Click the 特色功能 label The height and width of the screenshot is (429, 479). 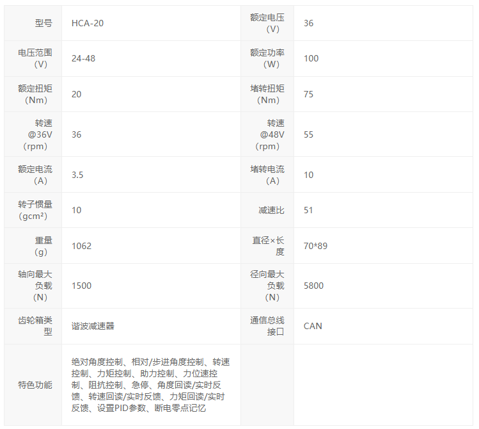35,385
